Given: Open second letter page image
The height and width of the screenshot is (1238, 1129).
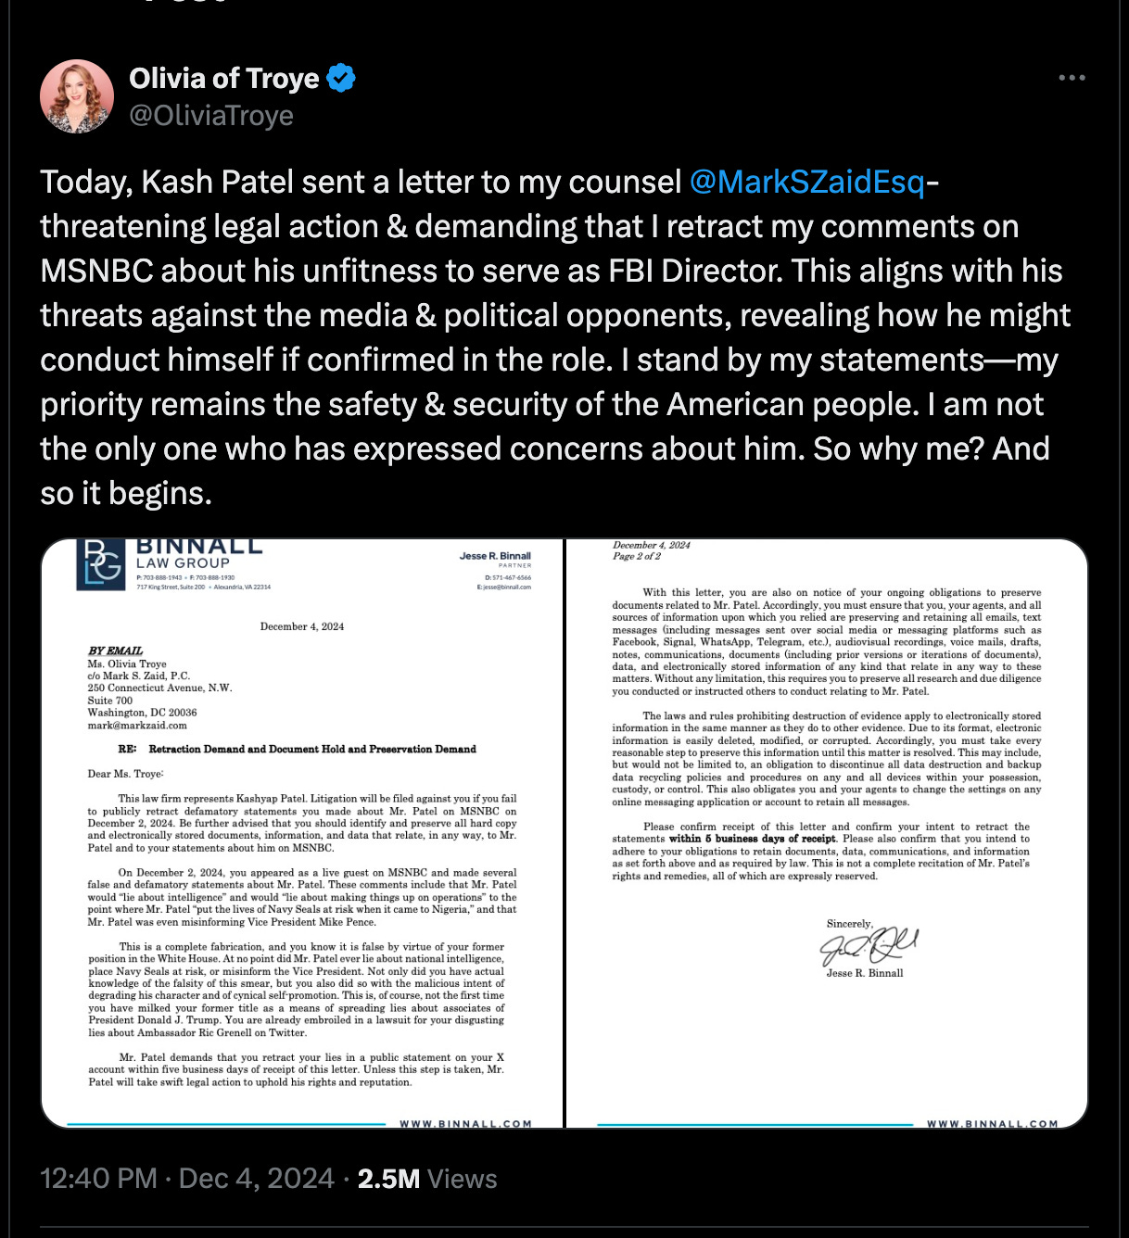Looking at the screenshot, I should coord(826,833).
